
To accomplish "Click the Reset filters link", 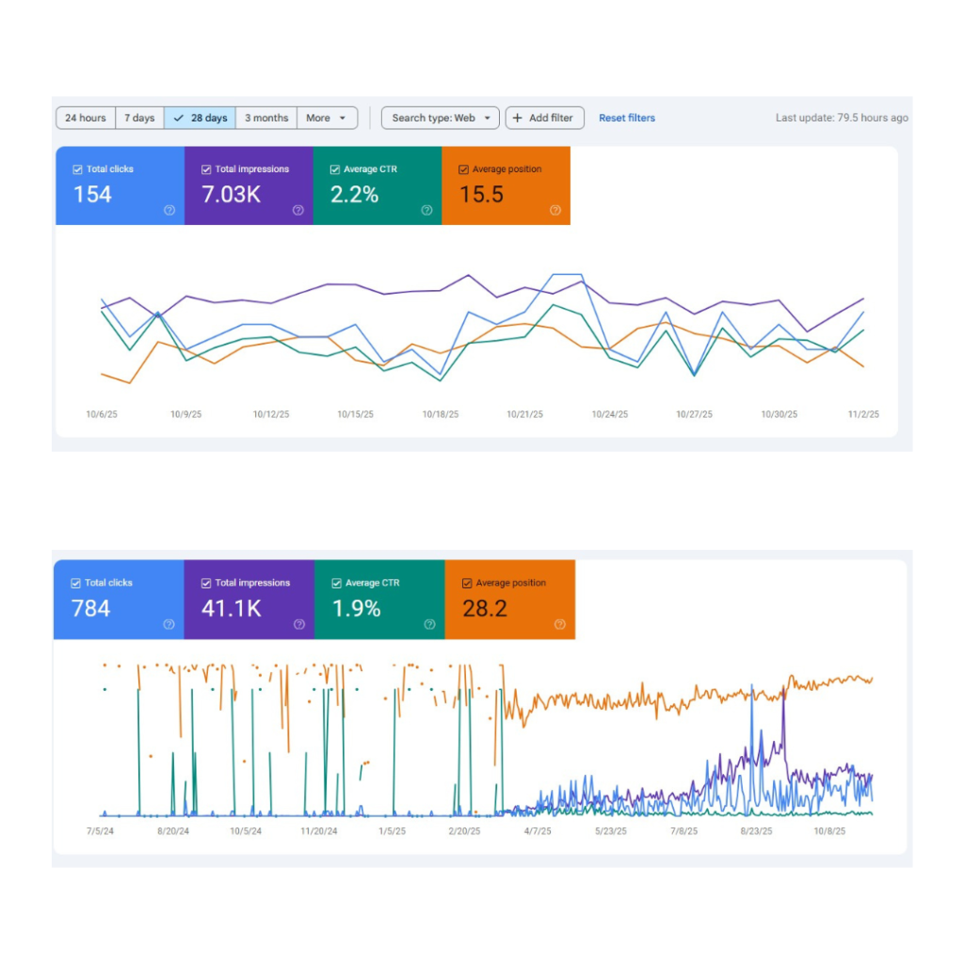I will tap(627, 119).
